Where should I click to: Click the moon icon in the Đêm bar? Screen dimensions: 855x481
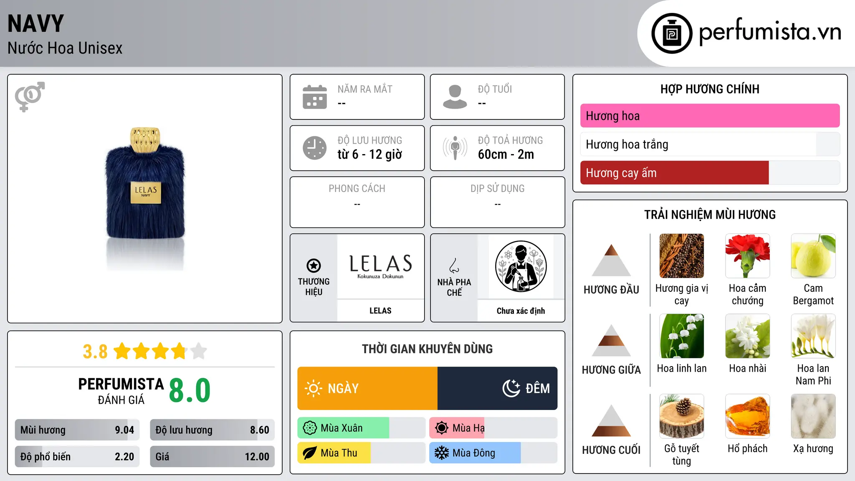pos(511,388)
